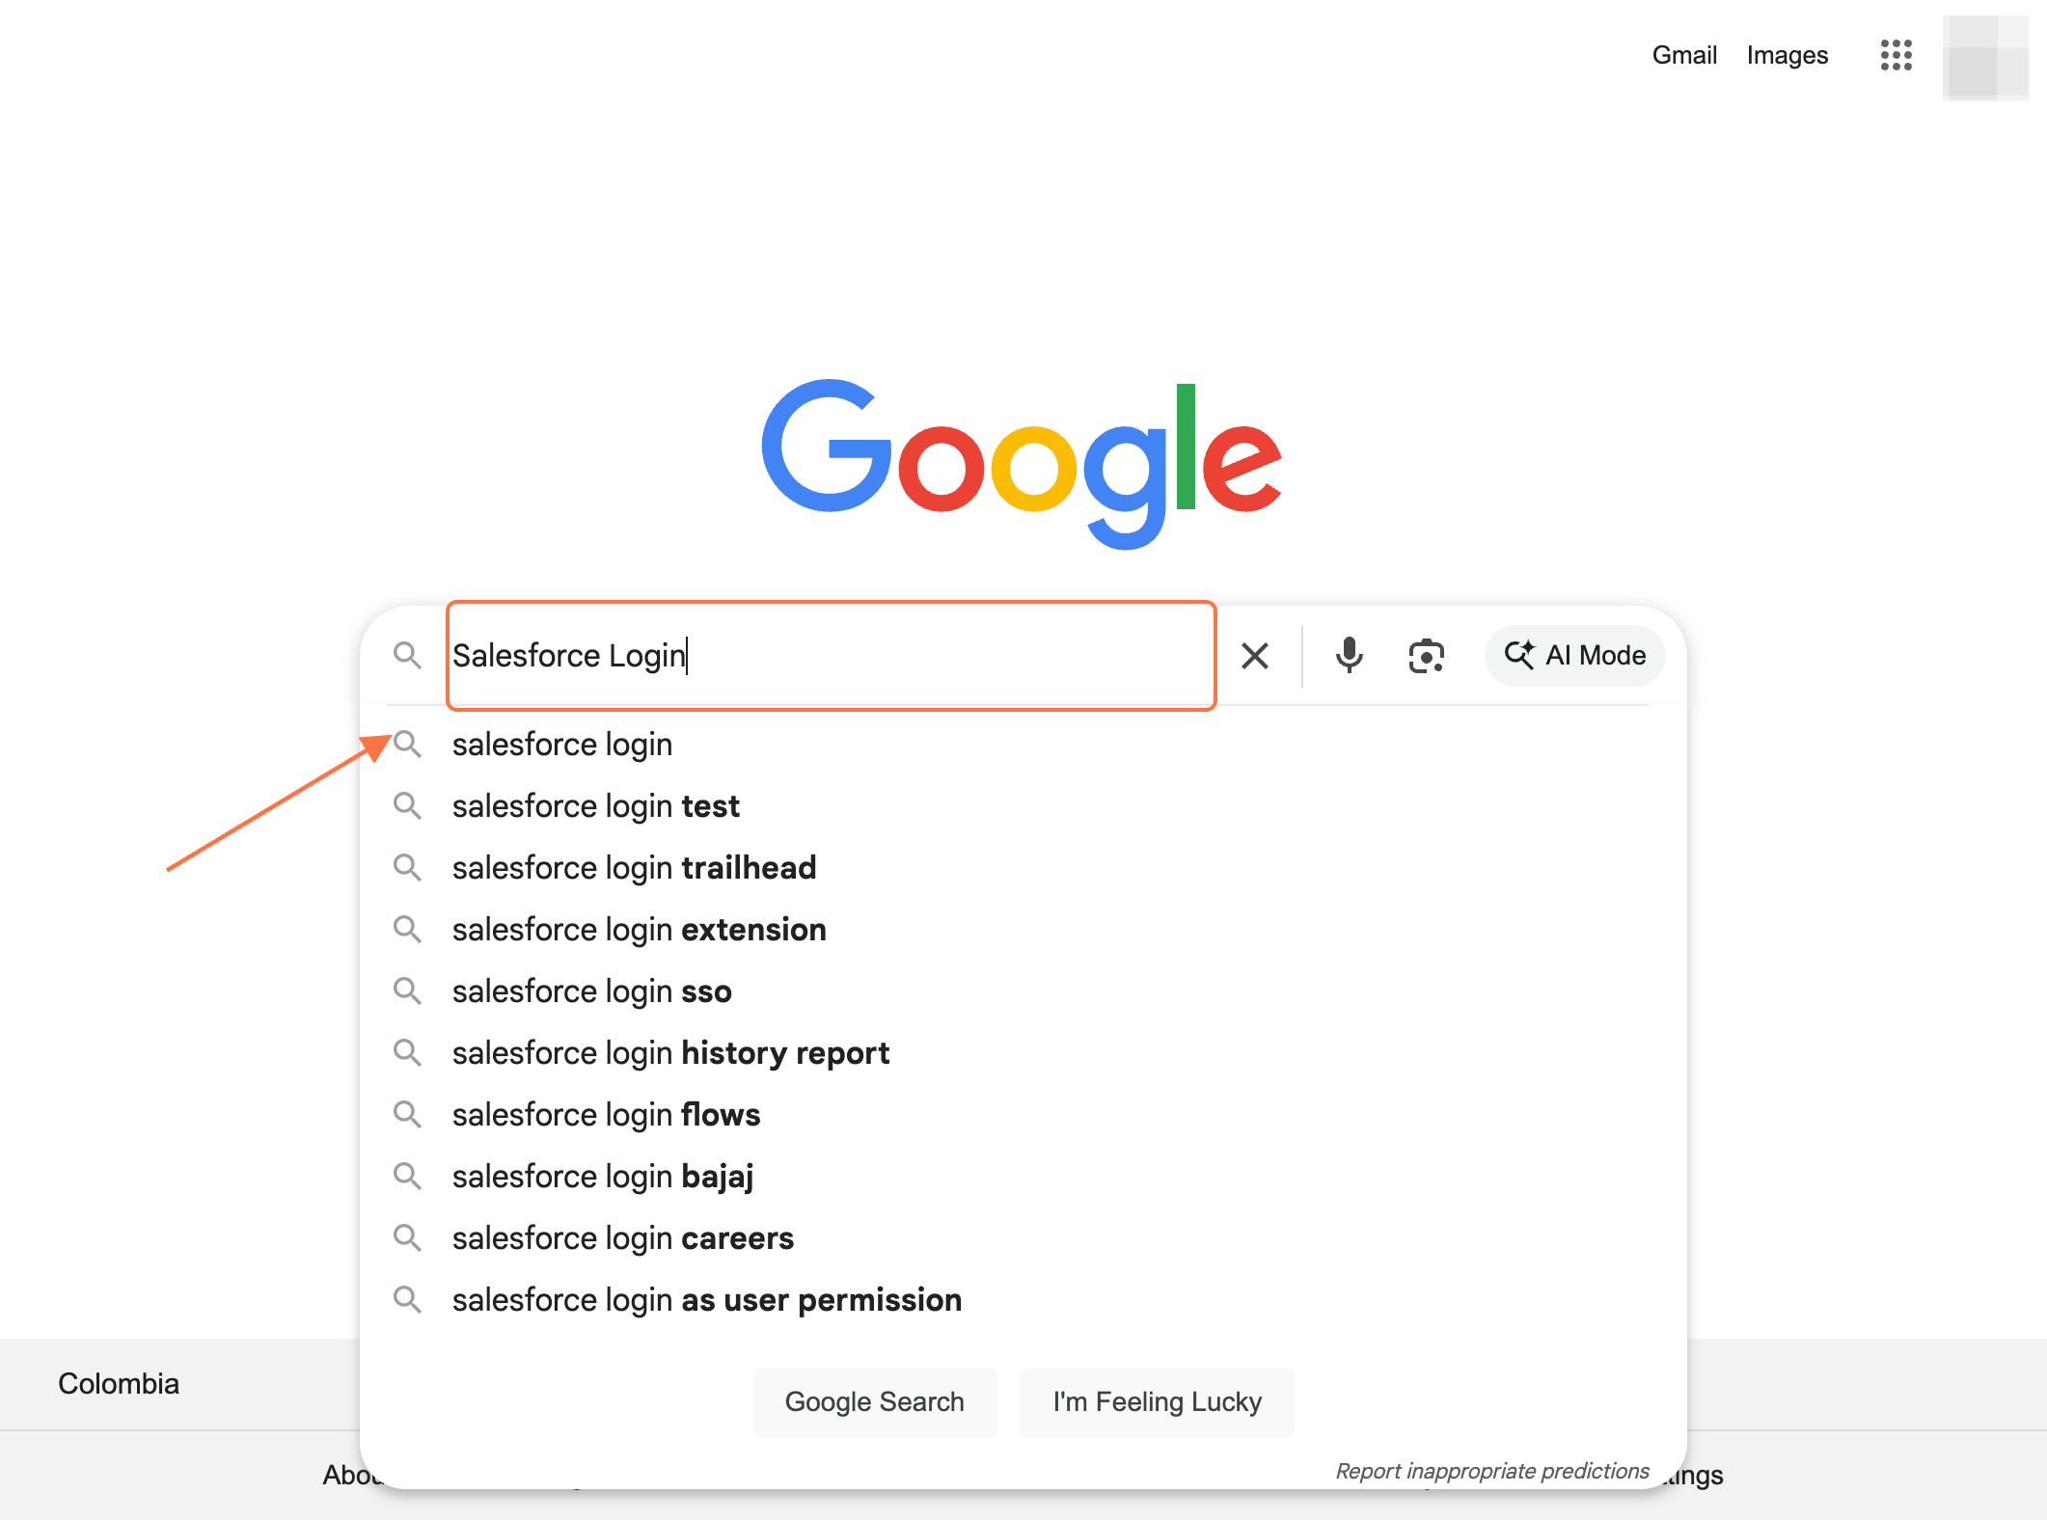Open the account profile avatar
This screenshot has width=2047, height=1520.
(1985, 57)
